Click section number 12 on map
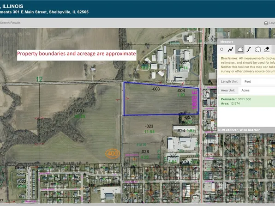 [x=39, y=79]
